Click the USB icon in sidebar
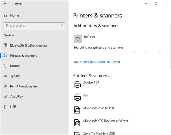Image resolution: width=171 pixels, height=135 pixels. [x=5, y=106]
